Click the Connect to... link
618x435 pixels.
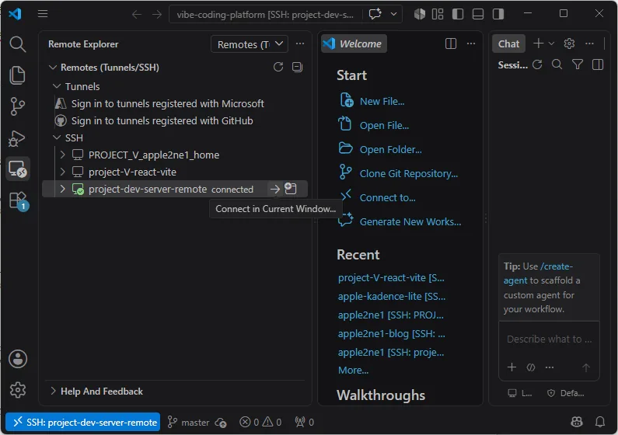pos(387,197)
